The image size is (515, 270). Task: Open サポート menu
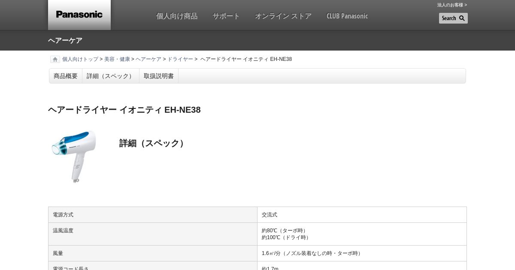226,16
